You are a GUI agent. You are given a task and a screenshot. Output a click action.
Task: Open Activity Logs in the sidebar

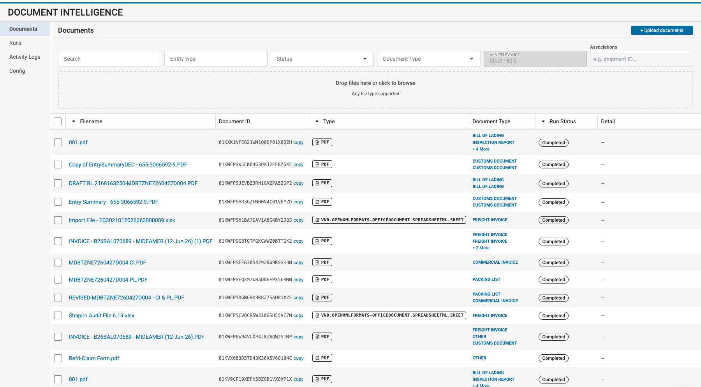(x=25, y=57)
